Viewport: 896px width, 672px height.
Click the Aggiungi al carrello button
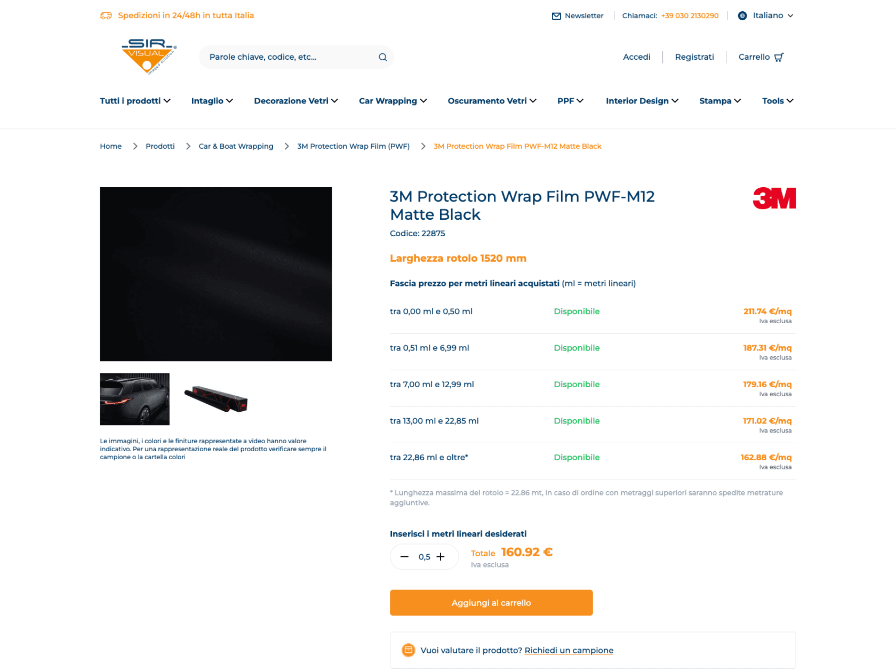491,603
